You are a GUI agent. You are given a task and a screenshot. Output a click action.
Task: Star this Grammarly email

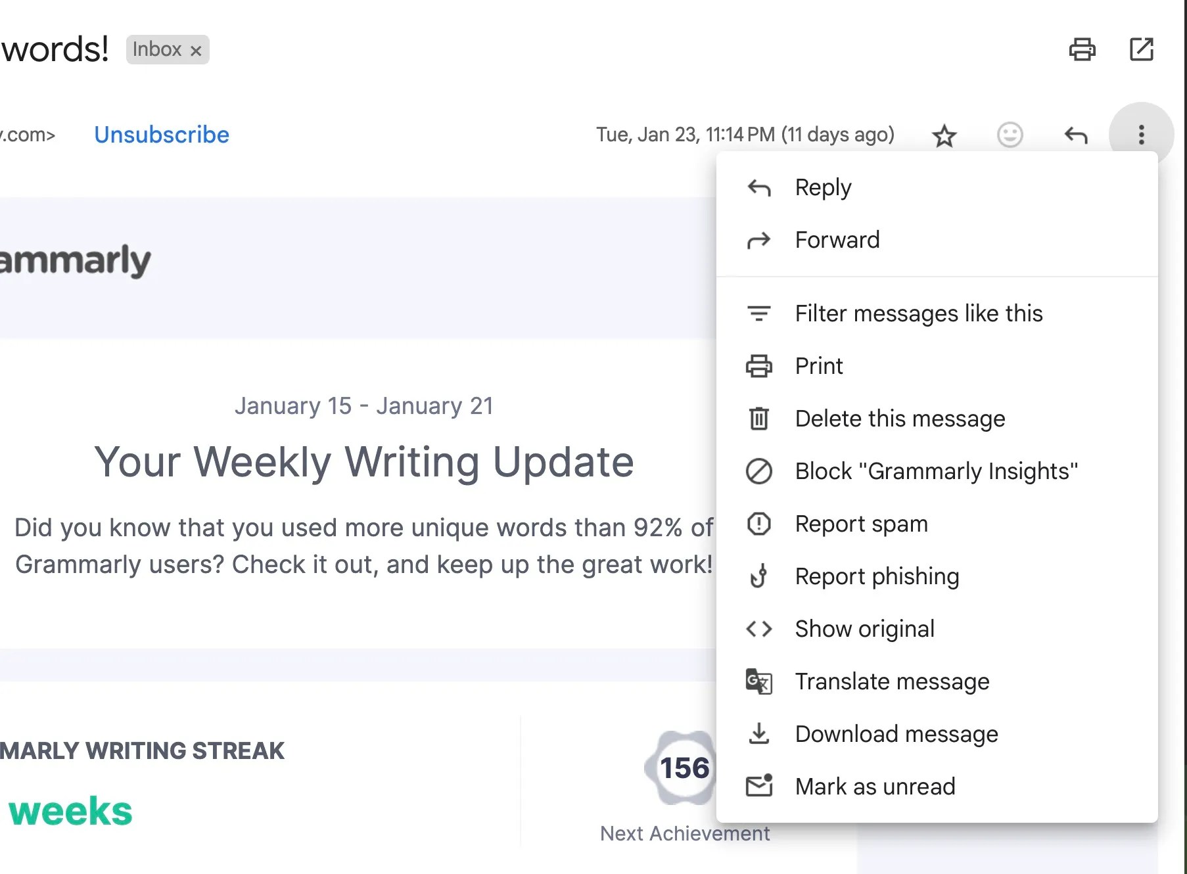(x=944, y=135)
